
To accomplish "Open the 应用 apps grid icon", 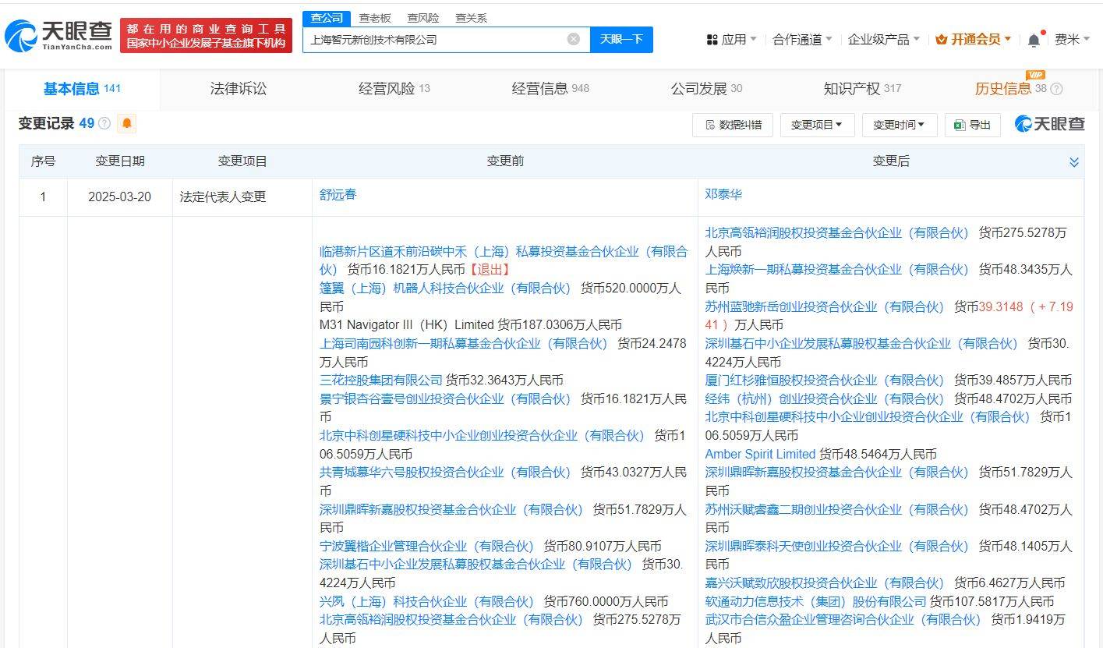I will 714,38.
